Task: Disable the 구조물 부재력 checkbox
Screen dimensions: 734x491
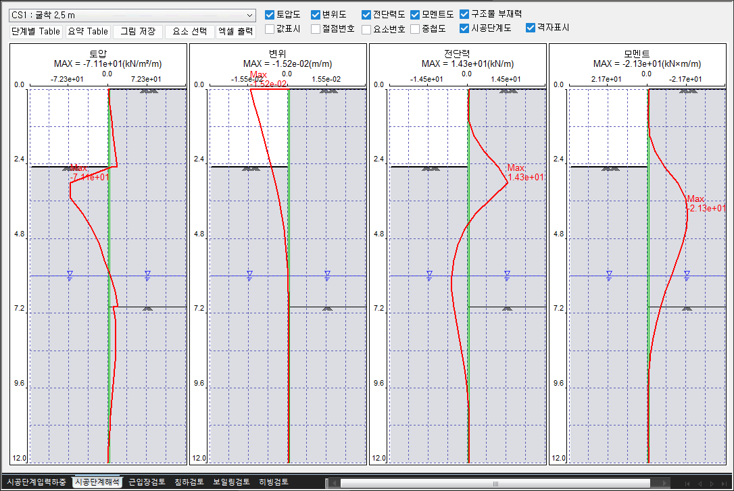Action: pos(464,14)
